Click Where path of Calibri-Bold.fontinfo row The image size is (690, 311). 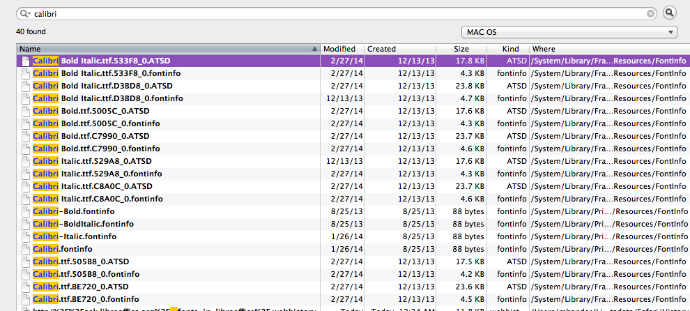click(608, 211)
